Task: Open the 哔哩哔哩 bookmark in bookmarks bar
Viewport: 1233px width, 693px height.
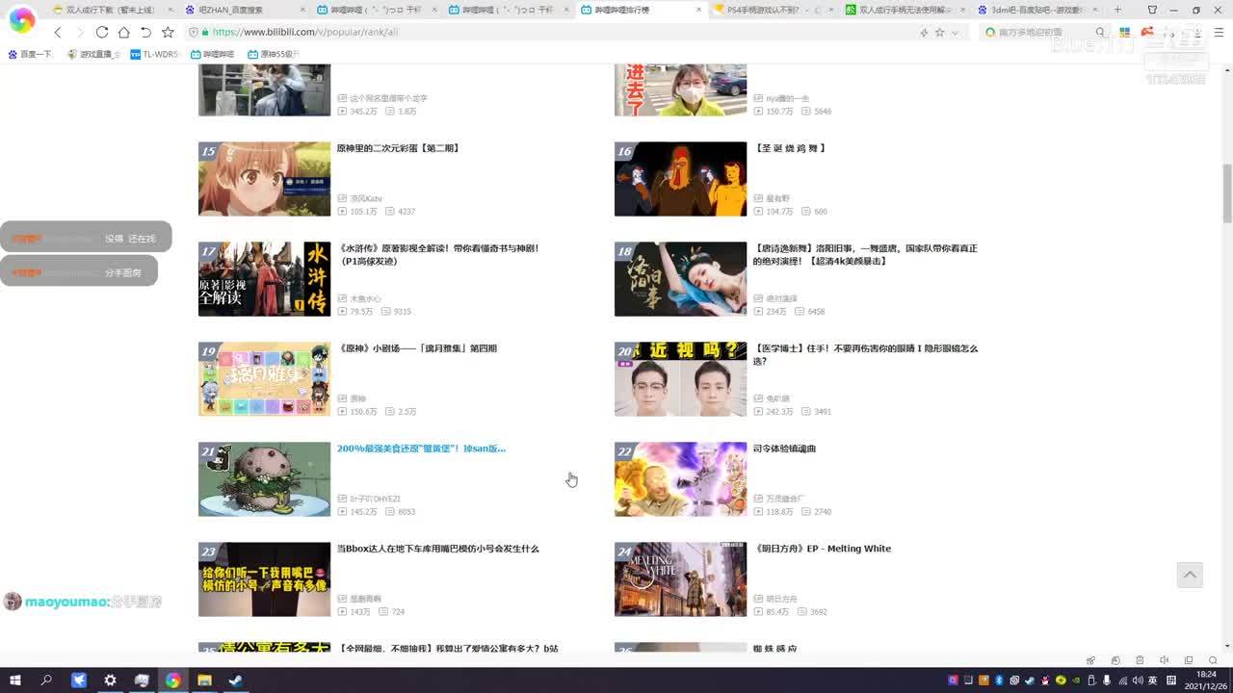Action: 212,55
